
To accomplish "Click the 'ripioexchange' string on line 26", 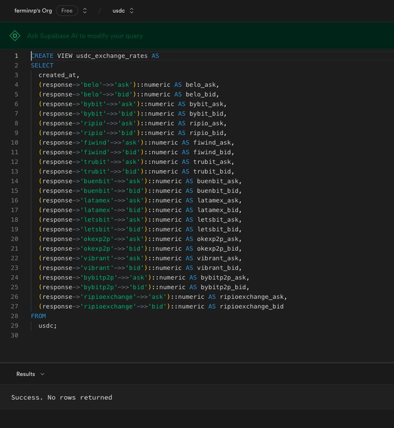I will coord(108,297).
